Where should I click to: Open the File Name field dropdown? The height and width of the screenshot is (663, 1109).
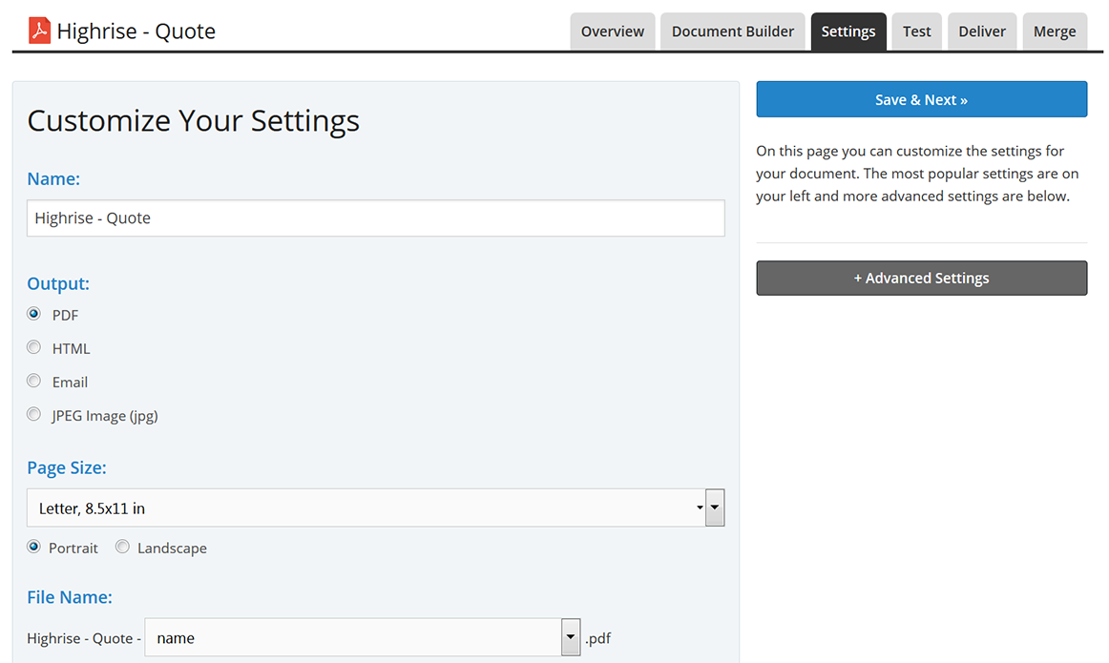pos(353,638)
